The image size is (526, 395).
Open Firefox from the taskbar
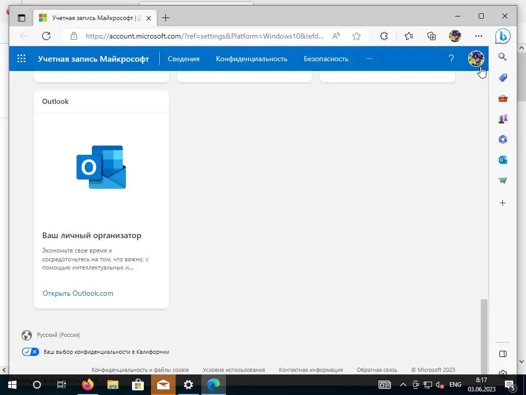click(x=88, y=385)
